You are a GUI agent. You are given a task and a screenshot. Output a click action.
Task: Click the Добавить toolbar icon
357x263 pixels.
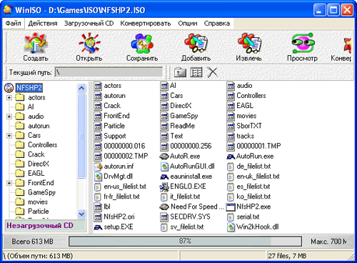(x=196, y=43)
